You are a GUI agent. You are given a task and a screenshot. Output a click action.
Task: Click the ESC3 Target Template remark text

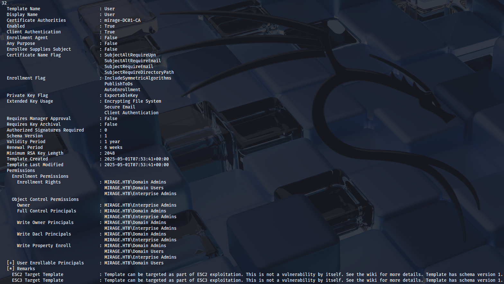click(302, 280)
